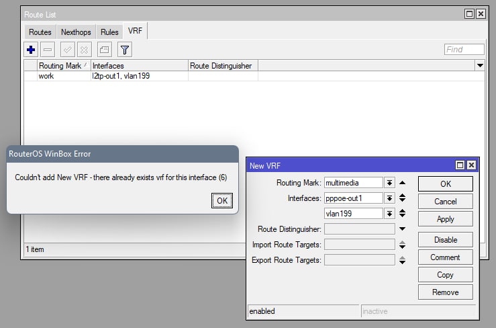The height and width of the screenshot is (328, 496).
Task: Sort by the Route Distinguisher column header
Action: point(223,66)
